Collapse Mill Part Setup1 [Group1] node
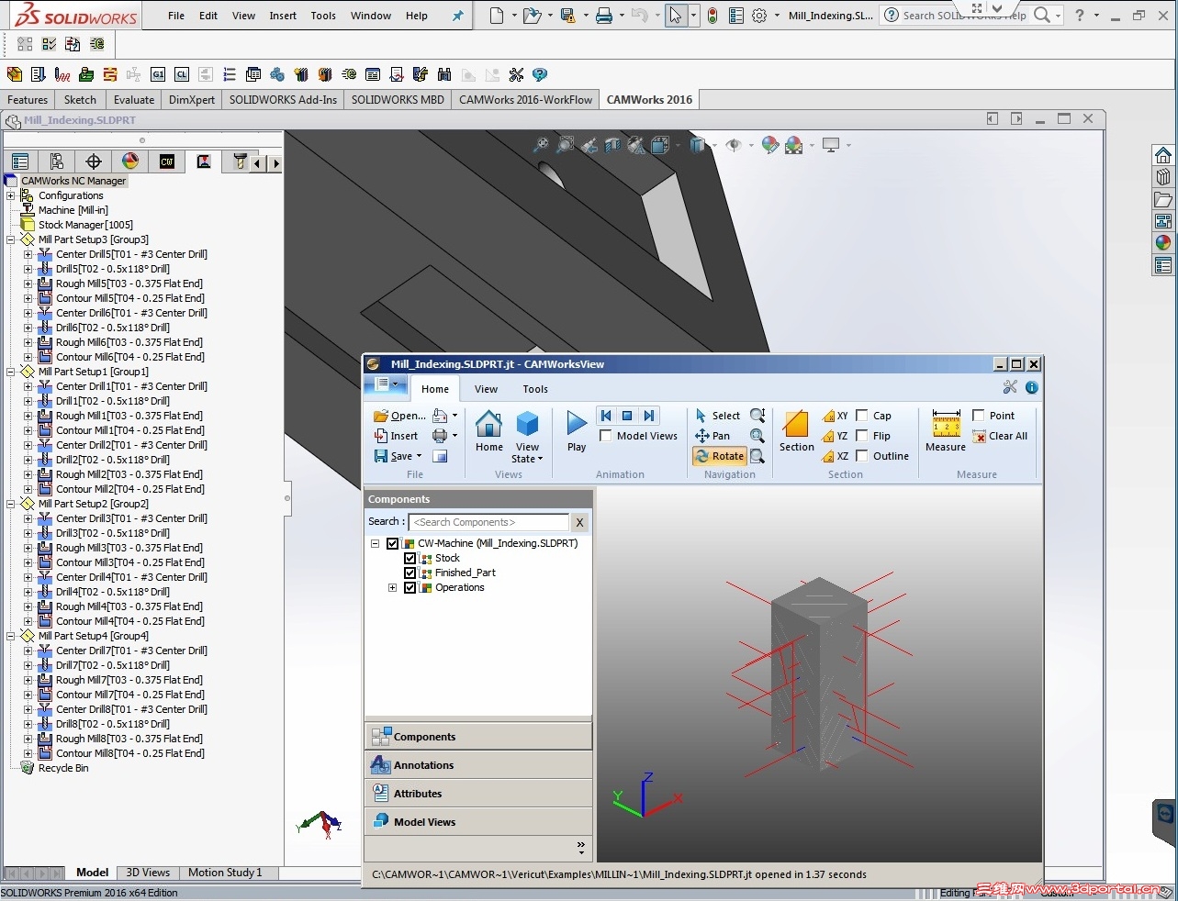The height and width of the screenshot is (901, 1178). 11,372
